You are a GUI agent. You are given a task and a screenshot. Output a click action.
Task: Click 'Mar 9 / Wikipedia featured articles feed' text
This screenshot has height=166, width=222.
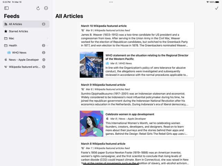pyautogui.click(x=108, y=30)
